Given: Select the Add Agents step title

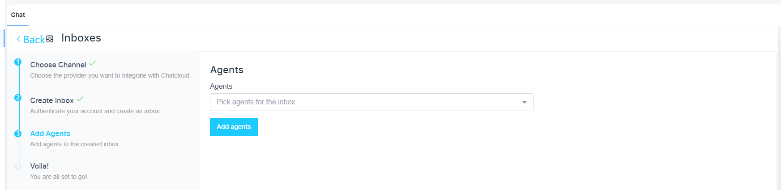Looking at the screenshot, I should tap(50, 133).
